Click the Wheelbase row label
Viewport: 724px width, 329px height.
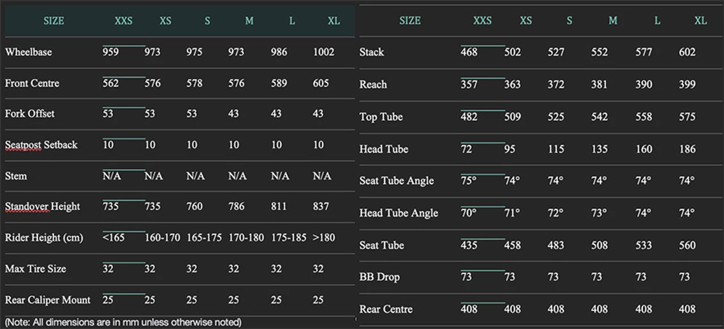coord(28,52)
